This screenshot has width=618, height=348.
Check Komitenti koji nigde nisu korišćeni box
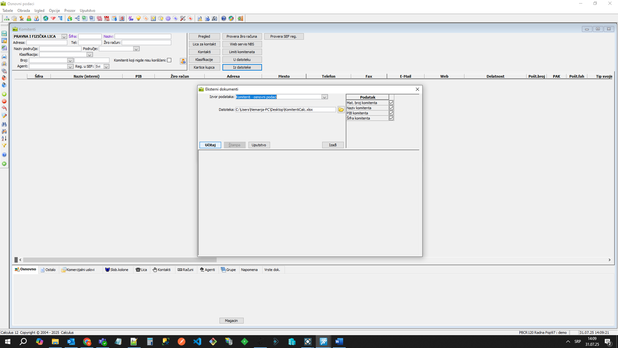pos(169,60)
